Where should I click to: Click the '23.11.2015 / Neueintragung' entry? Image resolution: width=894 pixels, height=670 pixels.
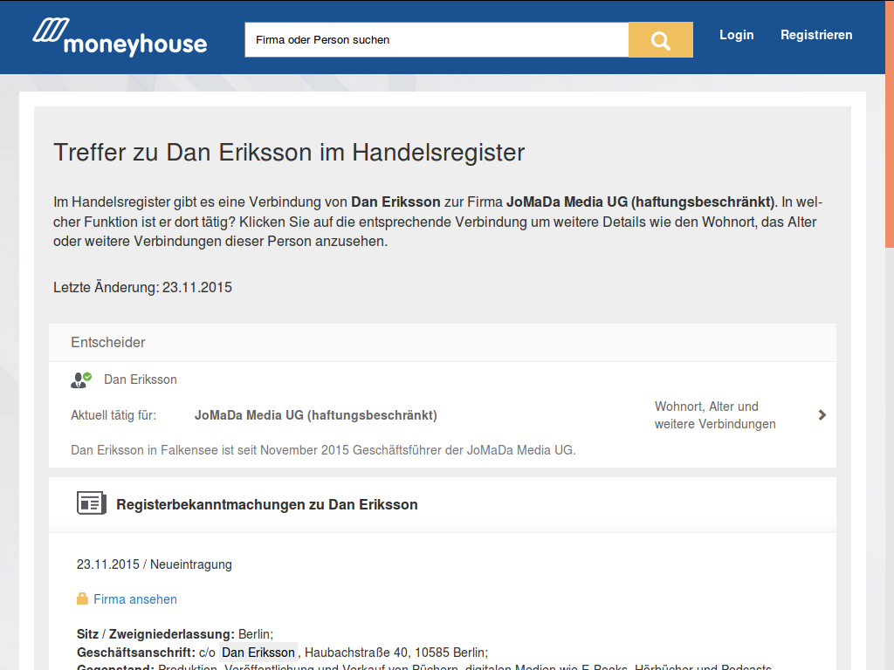[154, 564]
